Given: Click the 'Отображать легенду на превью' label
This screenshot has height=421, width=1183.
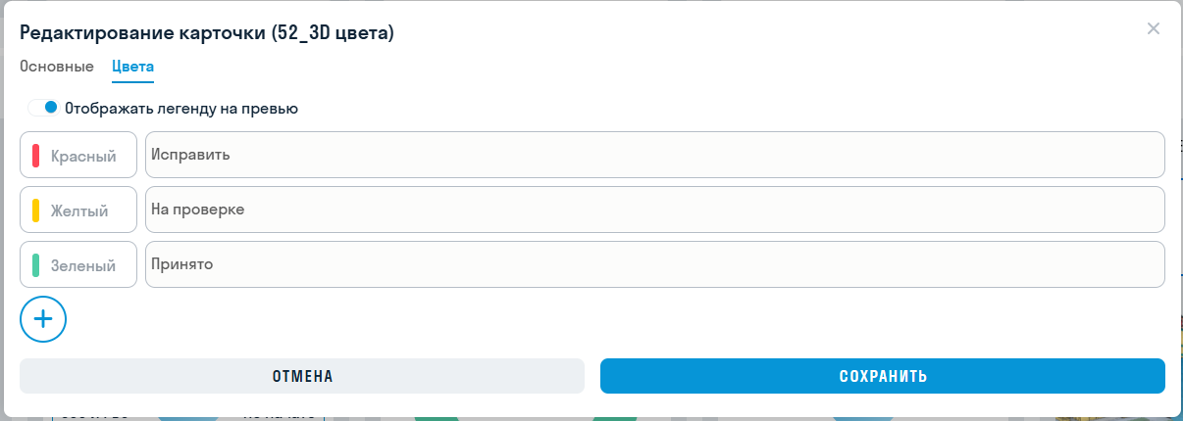Looking at the screenshot, I should pyautogui.click(x=181, y=109).
